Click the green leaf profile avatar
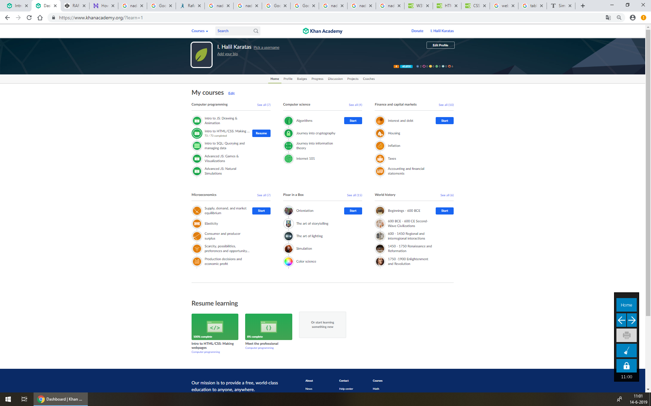Image resolution: width=651 pixels, height=406 pixels. coord(201,55)
